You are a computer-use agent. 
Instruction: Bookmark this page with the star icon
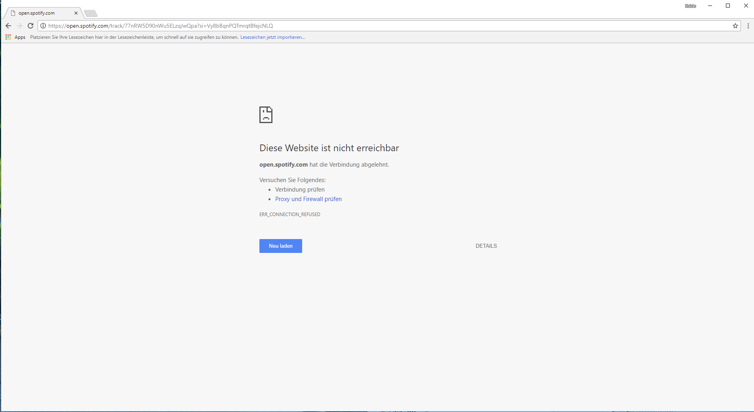click(735, 26)
